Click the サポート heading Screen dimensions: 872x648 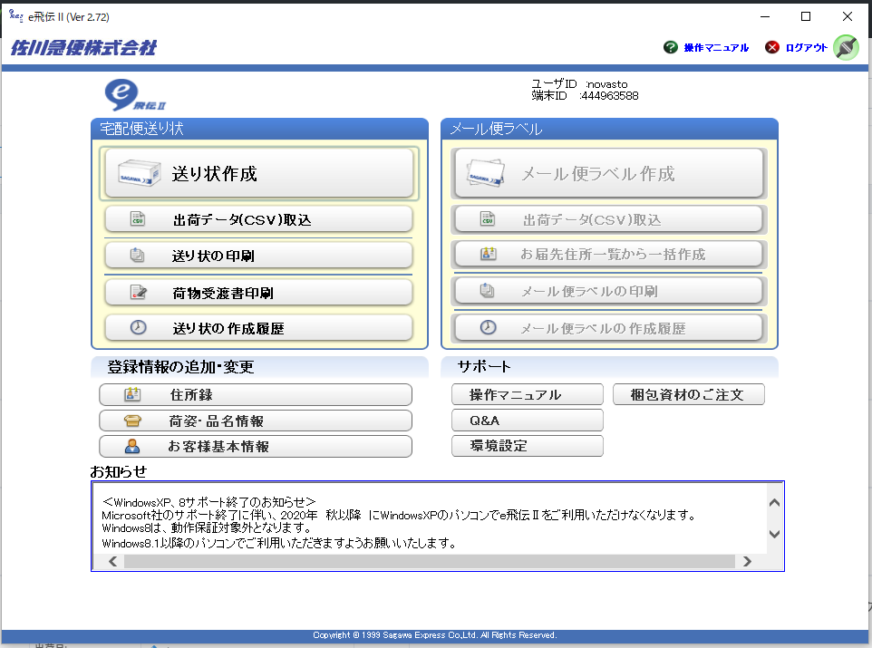[484, 366]
